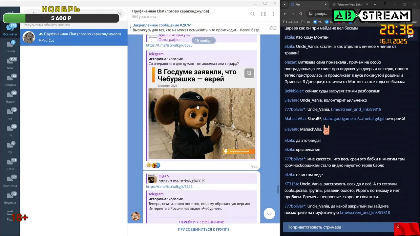Open the metal-gif.gif link from MahachAha
Viewport: 420px width, 236px height.
point(354,118)
